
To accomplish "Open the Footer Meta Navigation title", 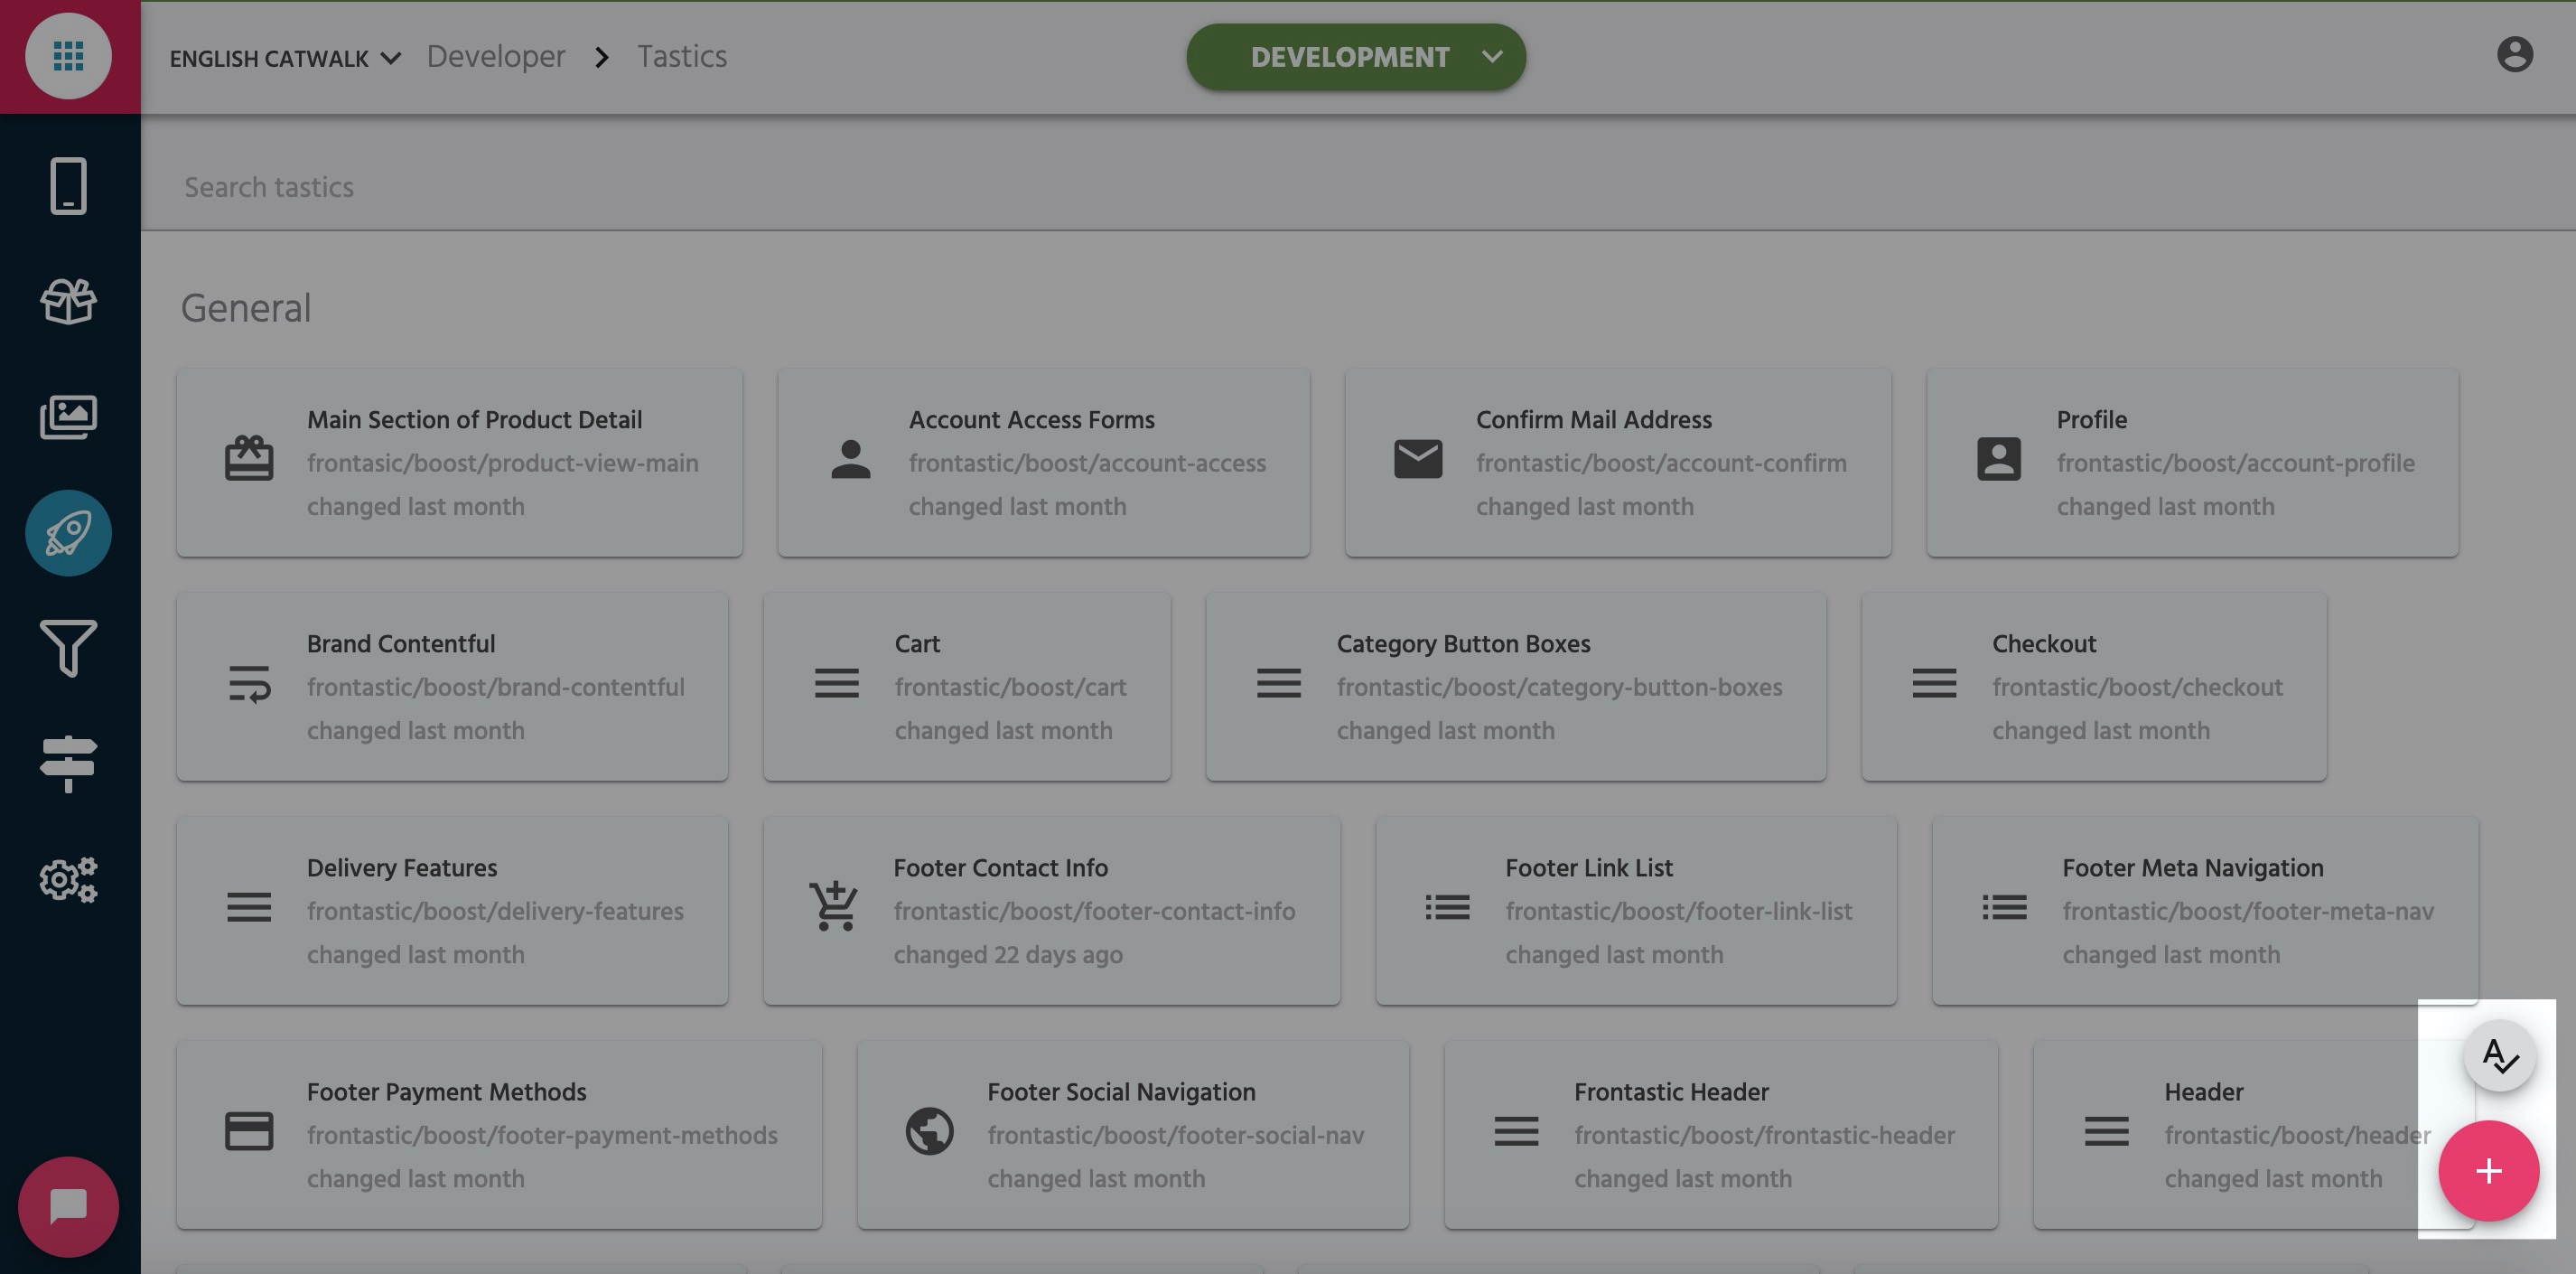I will pos(2192,867).
